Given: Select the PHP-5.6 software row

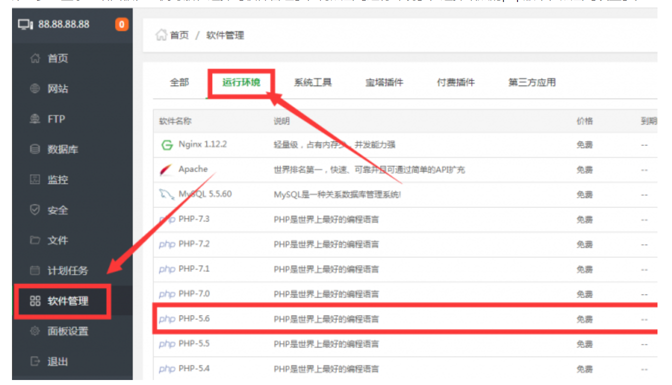Looking at the screenshot, I should point(194,318).
